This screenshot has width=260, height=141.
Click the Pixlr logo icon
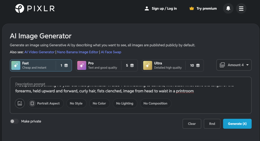20,9
